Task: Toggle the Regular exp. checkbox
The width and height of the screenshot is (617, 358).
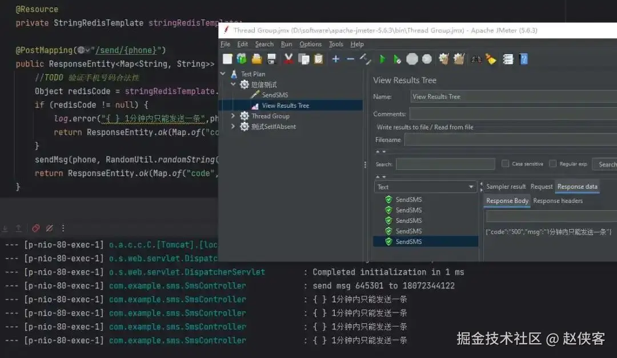Action: pos(552,163)
